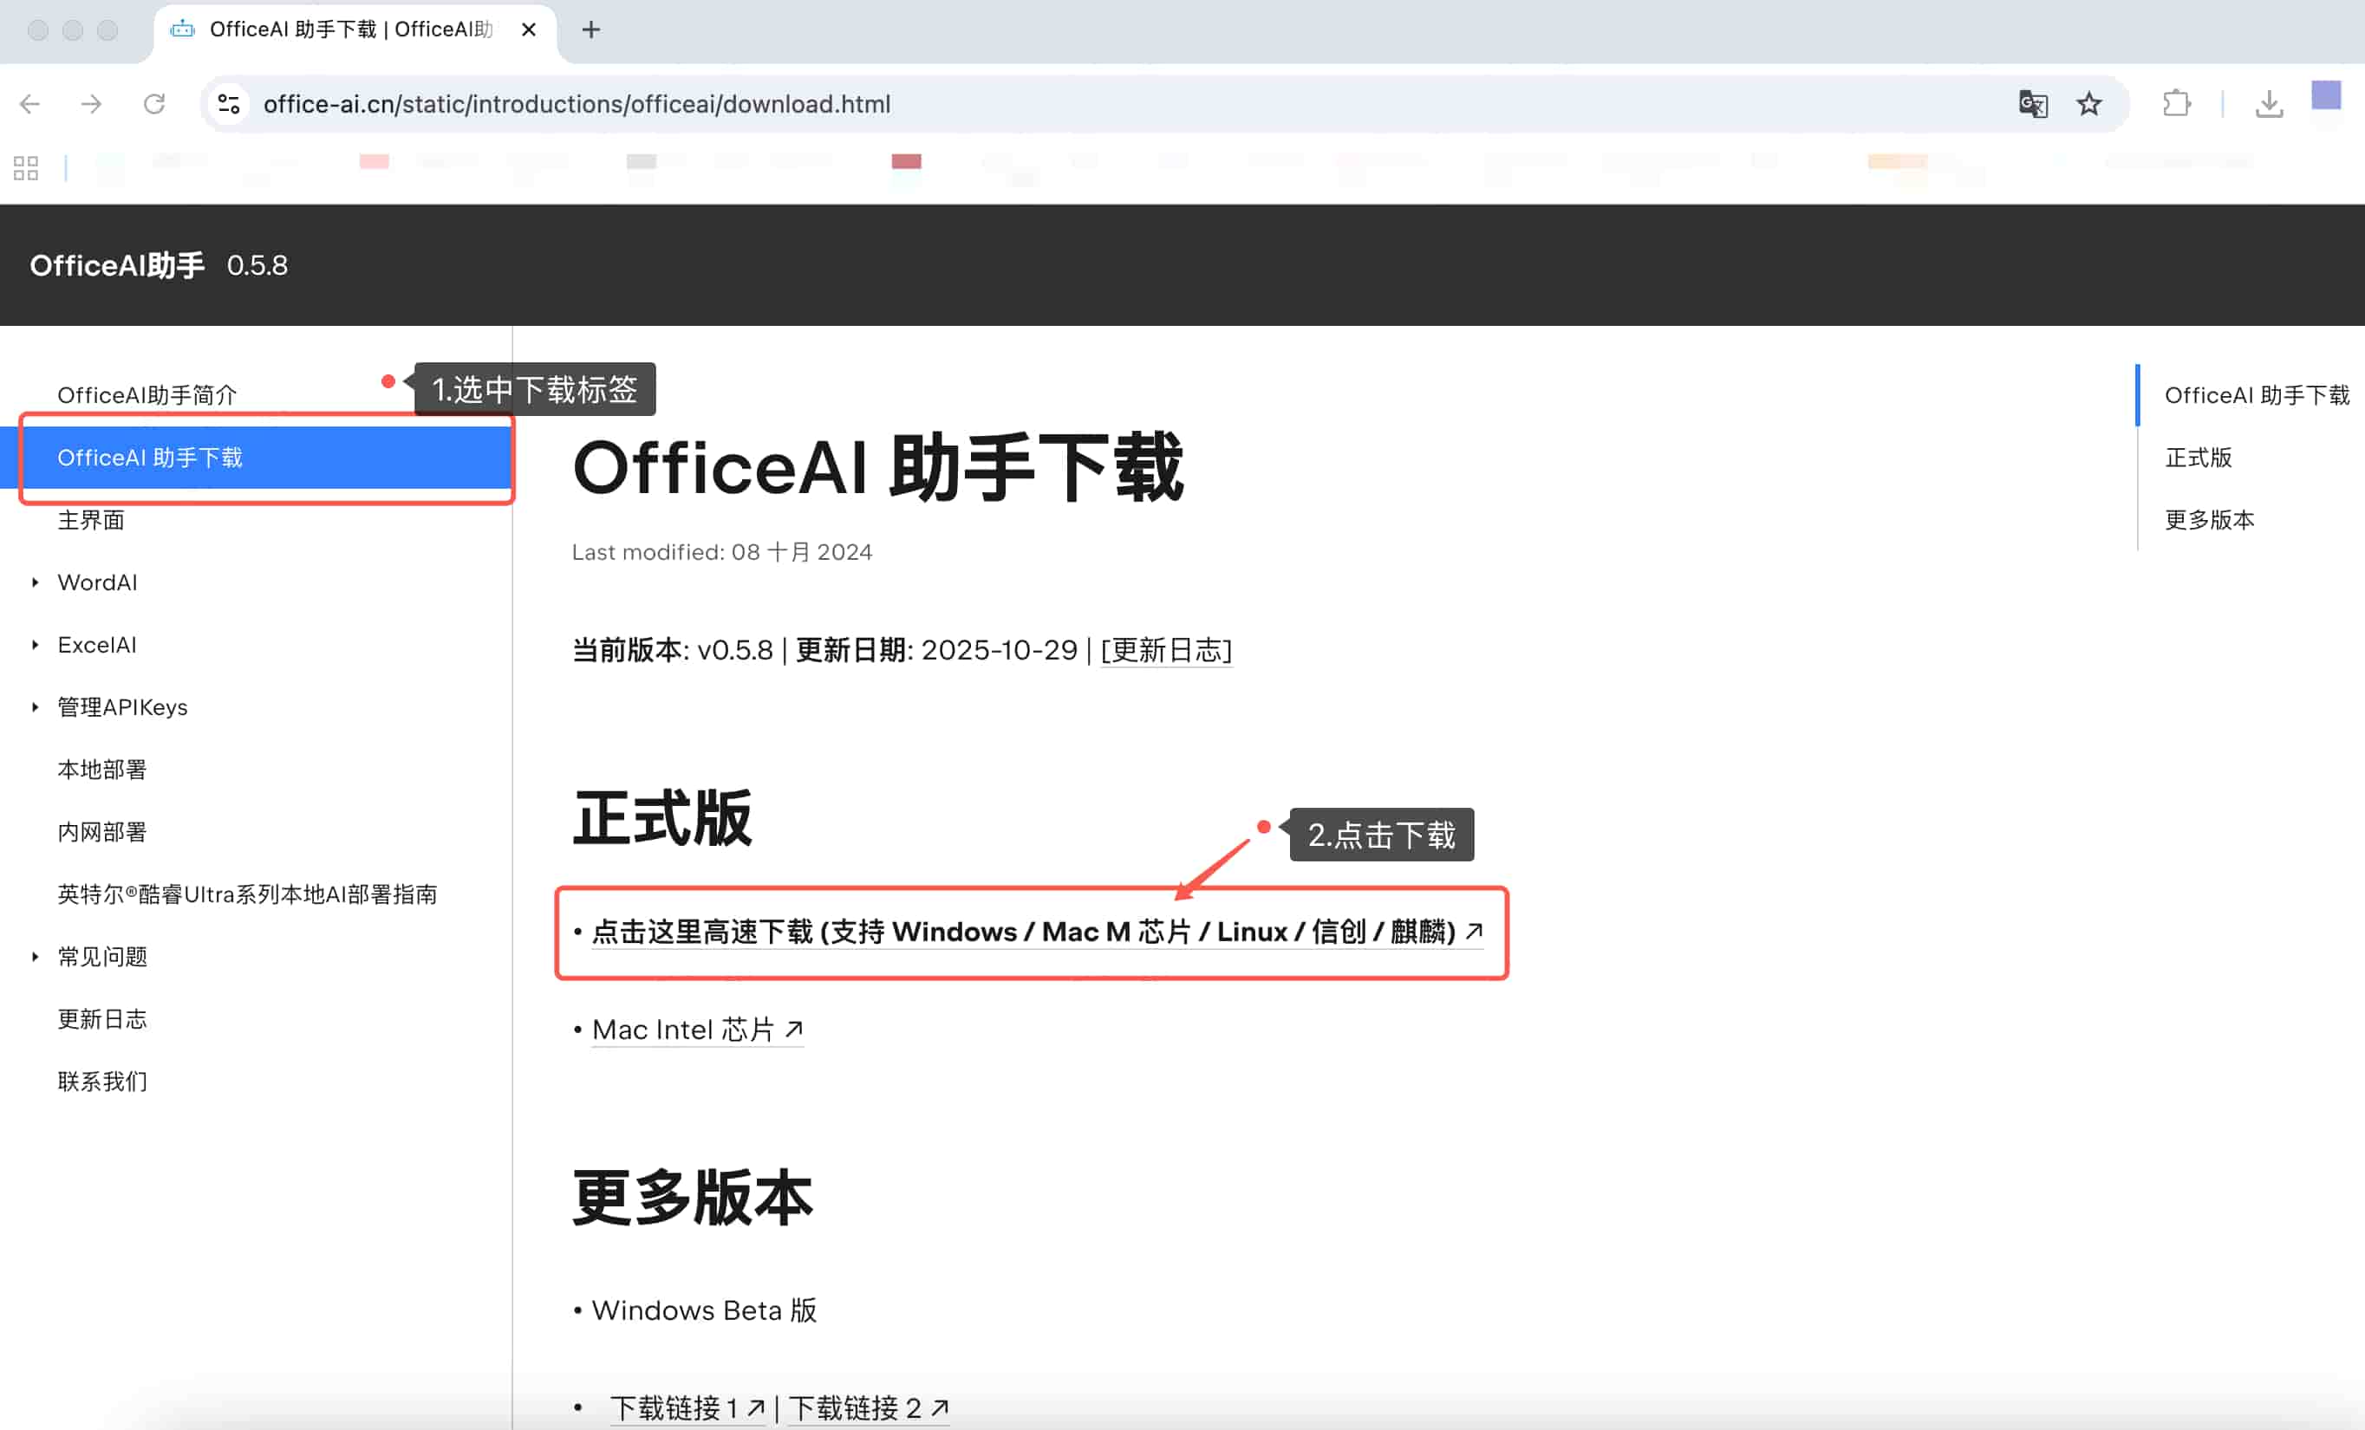This screenshot has width=2365, height=1430.
Task: Open the browser Downloads icon
Action: click(2269, 104)
